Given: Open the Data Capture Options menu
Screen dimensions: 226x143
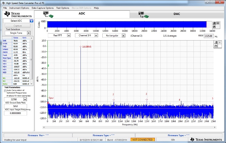Looking at the screenshot, I should (x=43, y=8).
